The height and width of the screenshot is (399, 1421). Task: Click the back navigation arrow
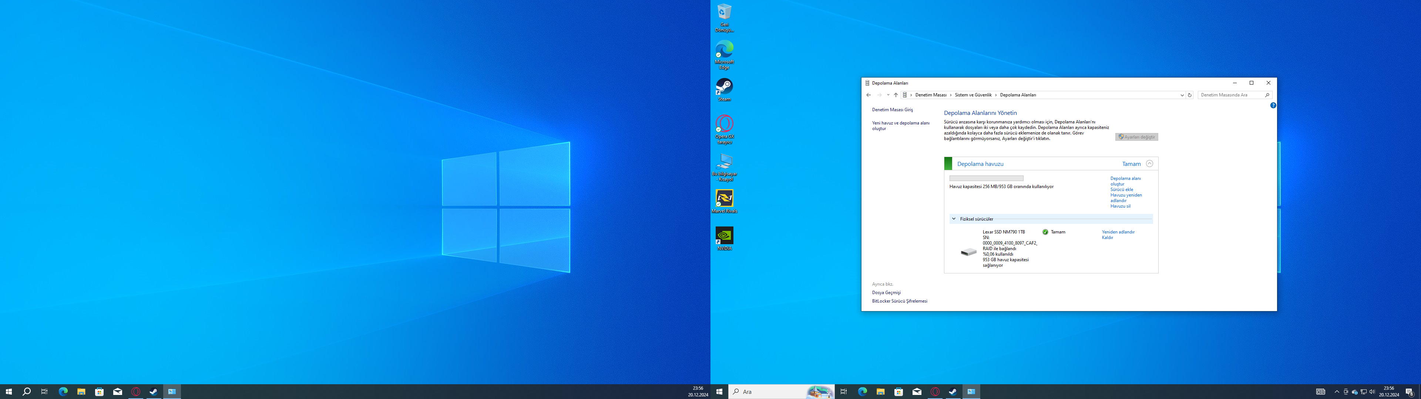[869, 95]
